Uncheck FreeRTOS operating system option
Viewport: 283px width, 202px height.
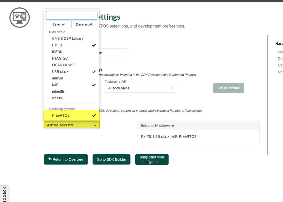coord(72,115)
